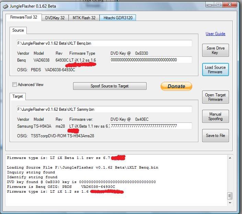
Task: Minimize the JungleFlasher window
Action: (210, 5)
